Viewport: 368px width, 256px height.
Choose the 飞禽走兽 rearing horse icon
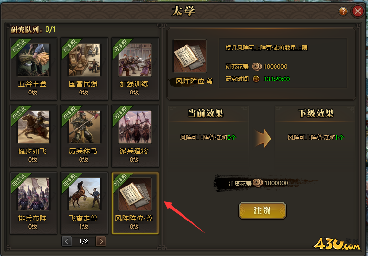click(84, 194)
